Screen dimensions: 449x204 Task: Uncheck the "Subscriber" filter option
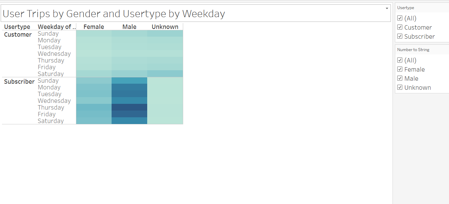pyautogui.click(x=400, y=36)
